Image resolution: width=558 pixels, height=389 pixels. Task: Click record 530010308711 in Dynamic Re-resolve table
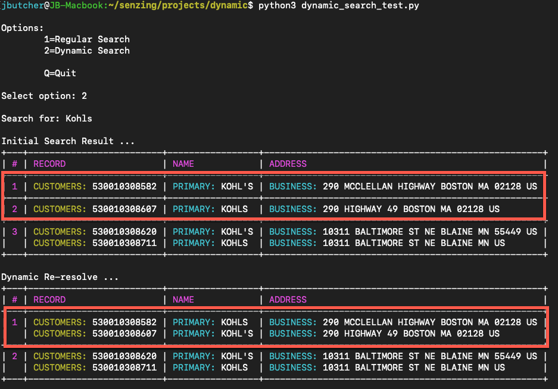click(x=124, y=368)
